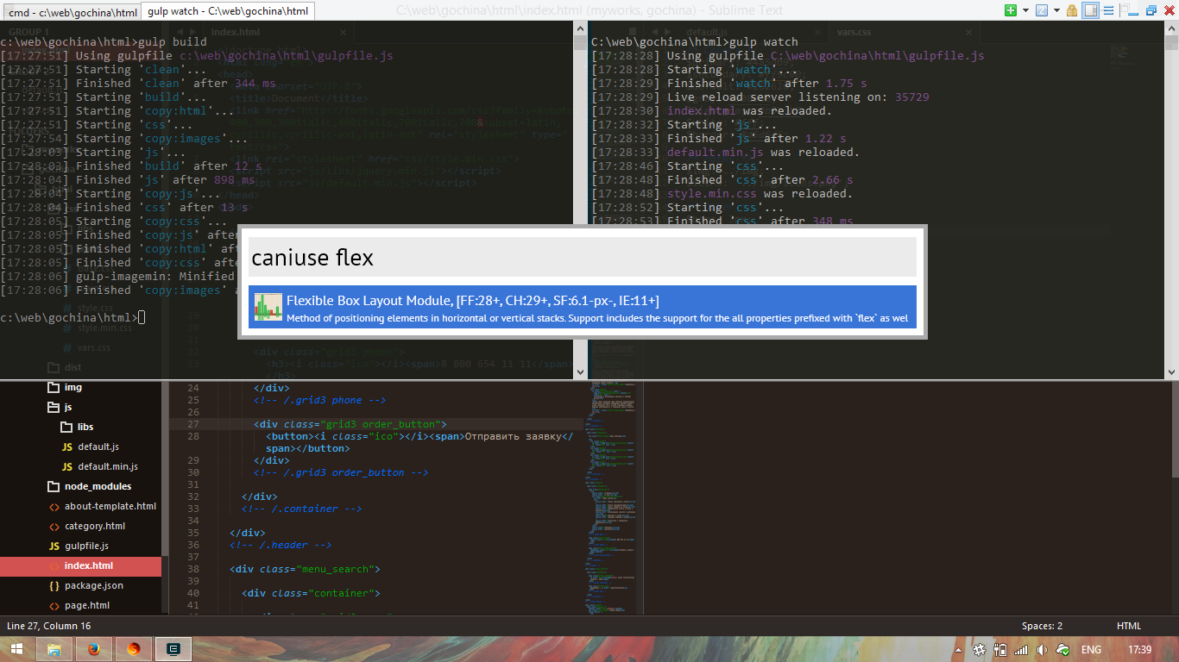The height and width of the screenshot is (662, 1179).
Task: Open 'about-template.html' in the sidebar
Action: (110, 506)
